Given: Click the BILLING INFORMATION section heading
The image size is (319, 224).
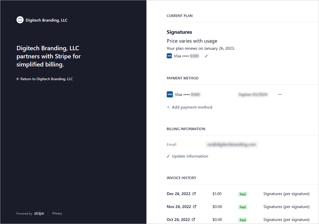Looking at the screenshot, I should [186, 129].
